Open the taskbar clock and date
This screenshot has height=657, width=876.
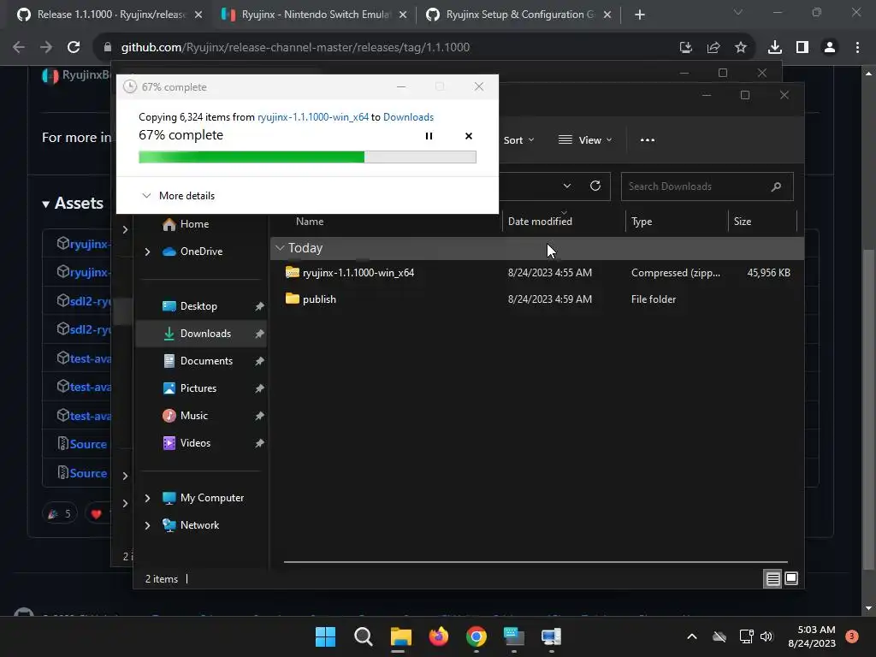[812, 636]
